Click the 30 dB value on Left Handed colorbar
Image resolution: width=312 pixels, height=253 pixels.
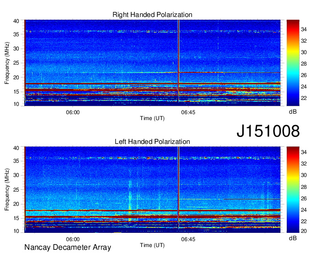point(304,175)
